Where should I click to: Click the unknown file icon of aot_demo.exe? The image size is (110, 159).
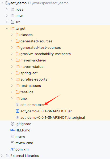pyautogui.click(x=18, y=105)
